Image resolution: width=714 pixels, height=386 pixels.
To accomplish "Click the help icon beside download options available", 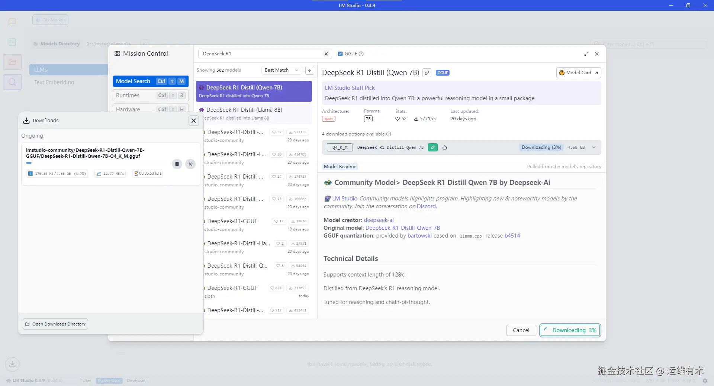I will pos(389,134).
